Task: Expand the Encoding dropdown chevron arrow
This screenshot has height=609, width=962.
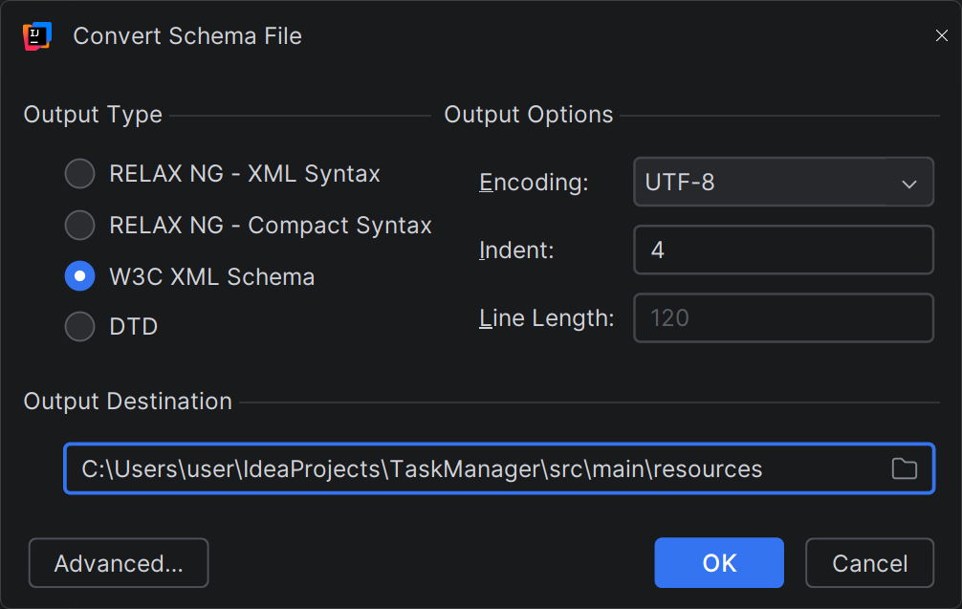Action: coord(908,184)
